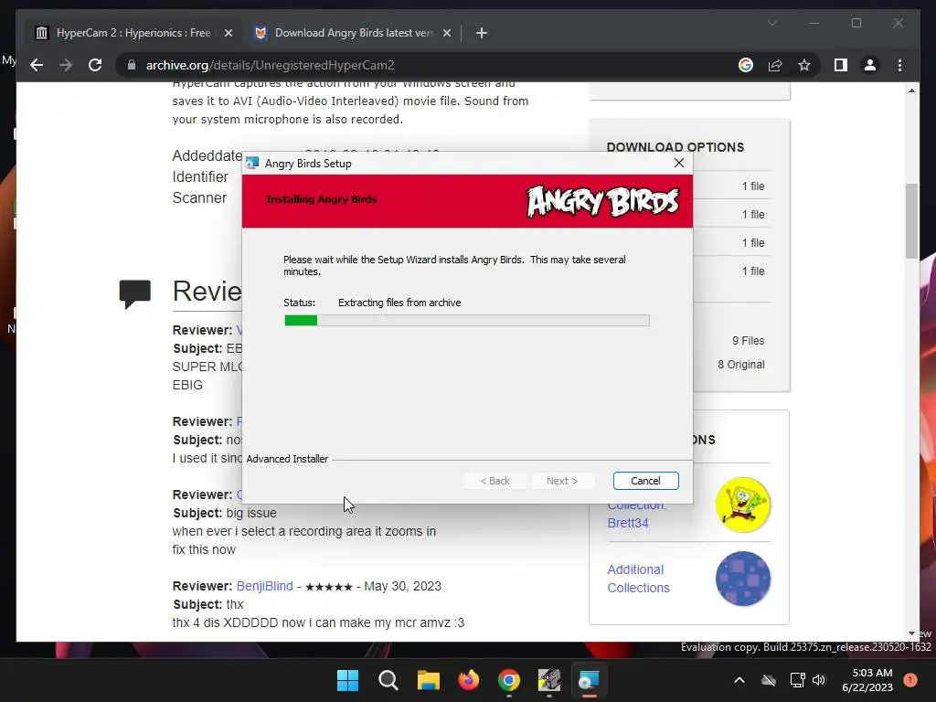The image size is (936, 702).
Task: Open the Google icon in address bar
Action: (x=746, y=65)
